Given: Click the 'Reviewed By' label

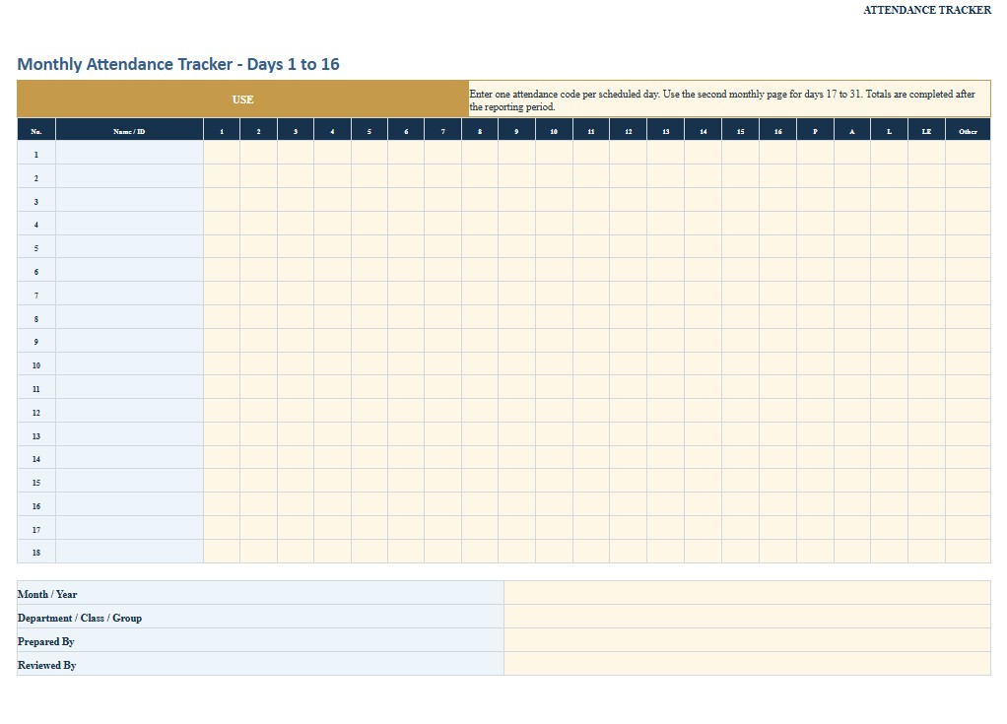Looking at the screenshot, I should pos(47,666).
